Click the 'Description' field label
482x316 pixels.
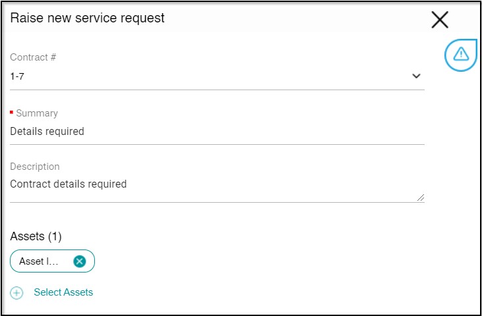35,167
